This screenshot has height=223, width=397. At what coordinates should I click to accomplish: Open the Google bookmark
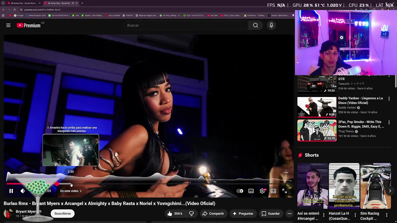click(19, 15)
